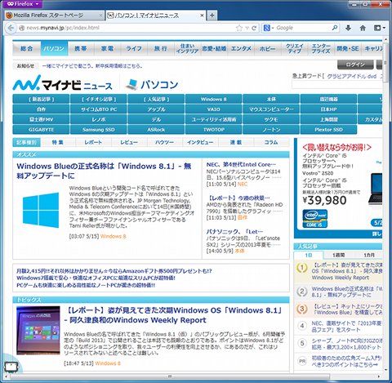392x383 pixels.
Task: Click 月額2,415円 Amazonギフト券 ad link
Action: (x=114, y=271)
